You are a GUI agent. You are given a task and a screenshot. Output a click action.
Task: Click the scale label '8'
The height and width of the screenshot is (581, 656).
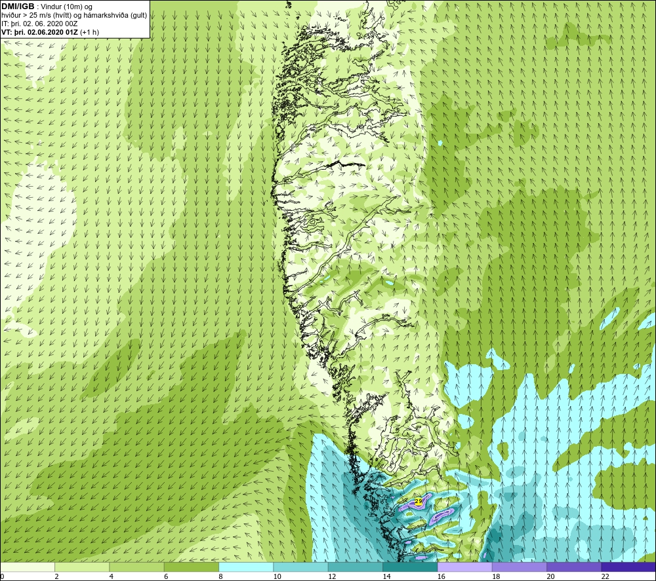click(x=220, y=576)
